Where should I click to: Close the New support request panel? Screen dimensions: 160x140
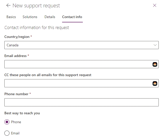click(x=154, y=5)
